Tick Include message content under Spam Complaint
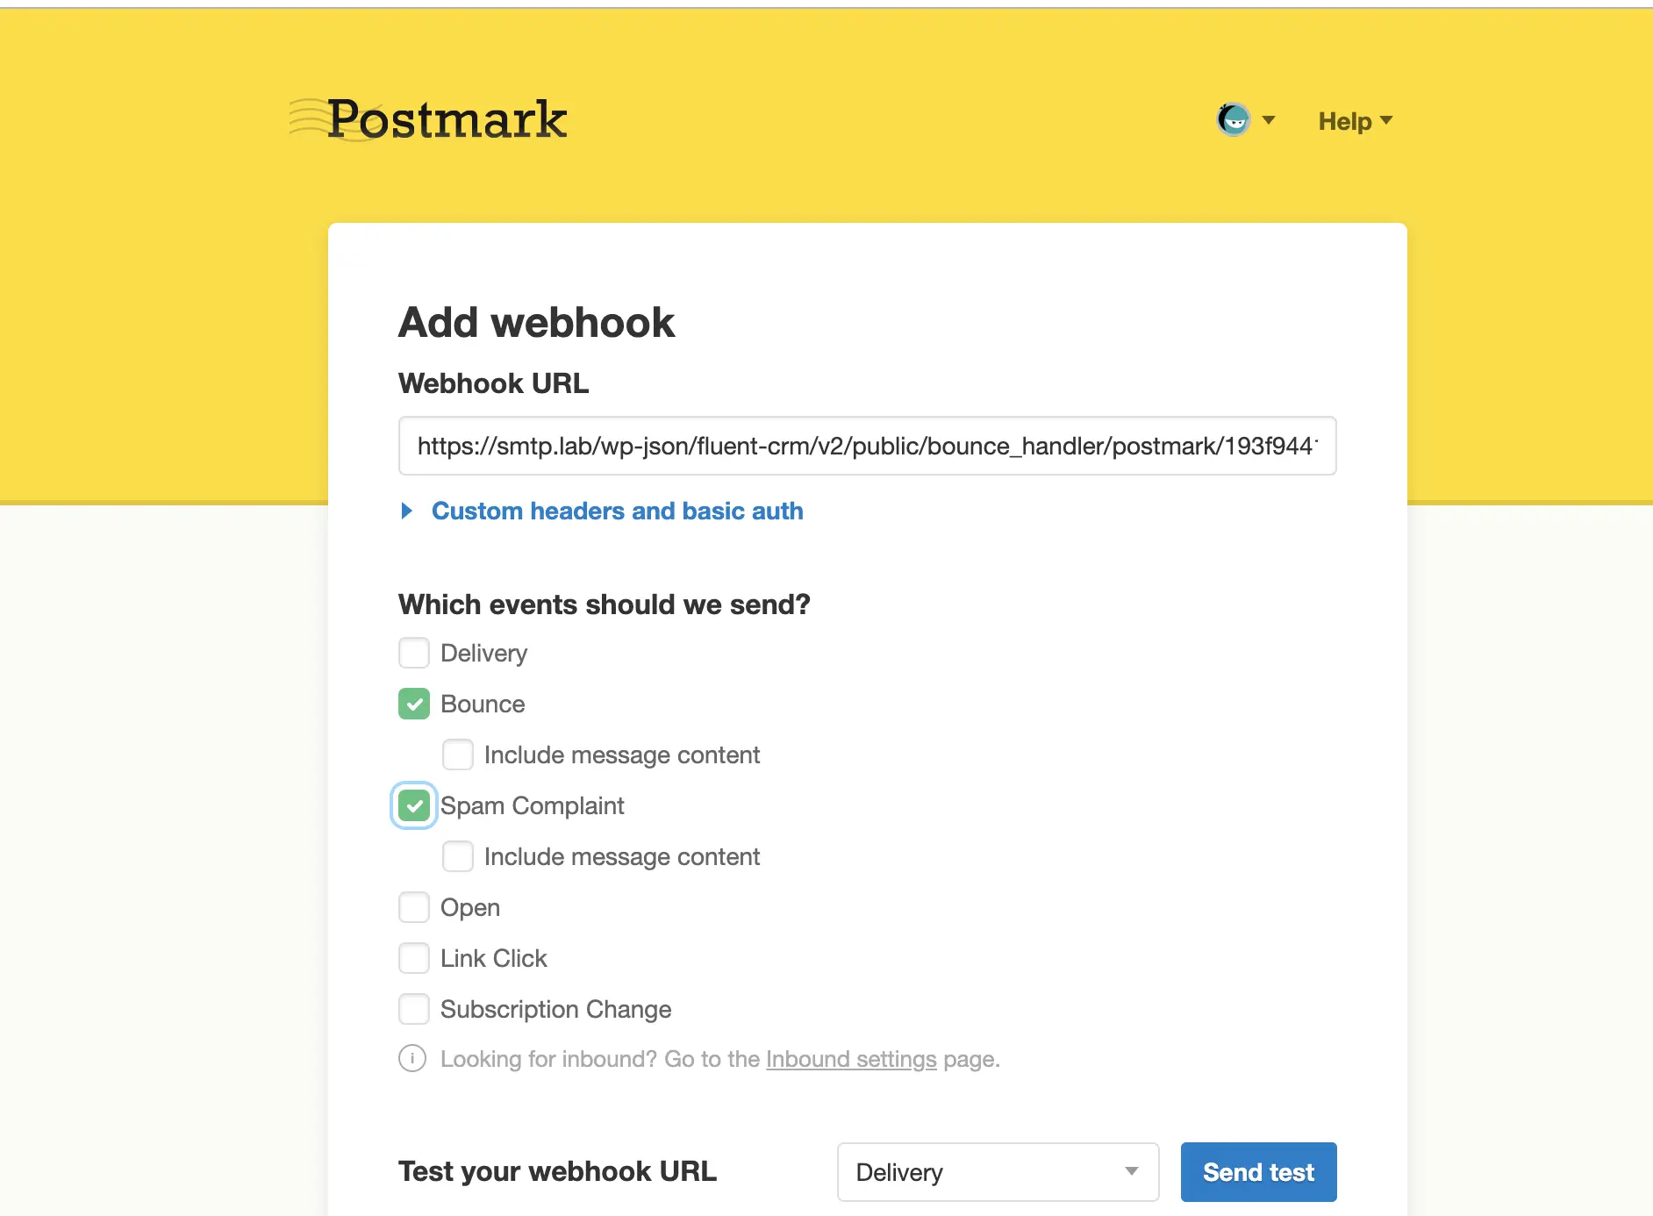 point(458,856)
